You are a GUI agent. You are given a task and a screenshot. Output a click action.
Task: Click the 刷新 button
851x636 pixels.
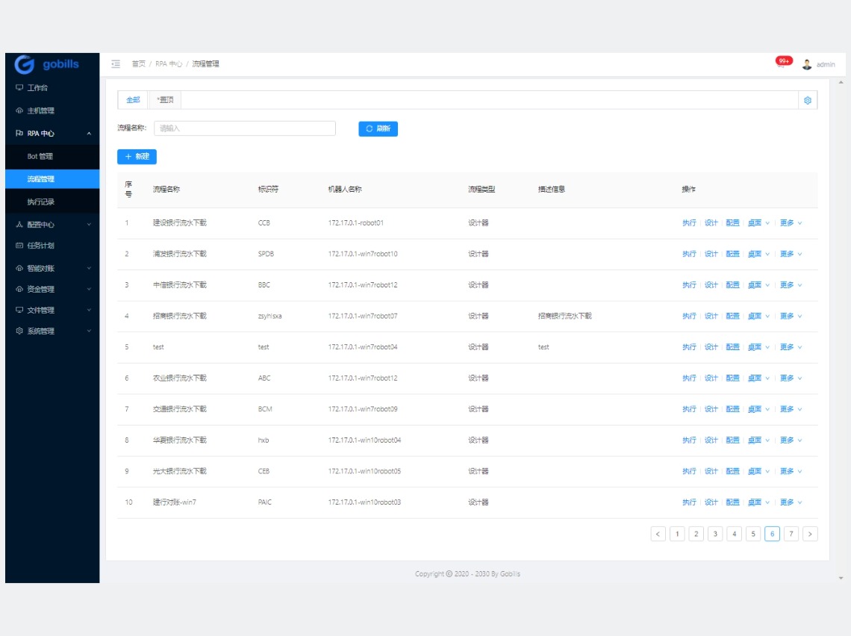378,128
